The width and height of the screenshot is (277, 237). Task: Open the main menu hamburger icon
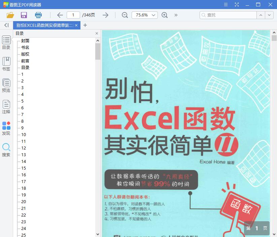coord(226,5)
